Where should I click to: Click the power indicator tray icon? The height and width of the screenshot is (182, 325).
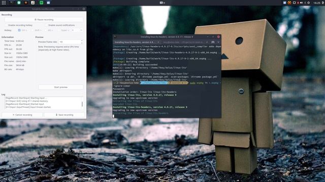pyautogui.click(x=309, y=3)
